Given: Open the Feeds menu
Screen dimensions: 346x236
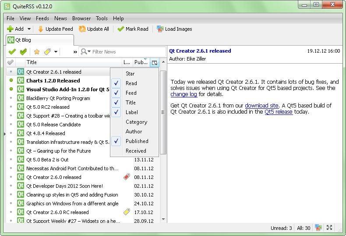Looking at the screenshot, I should click(x=42, y=18).
